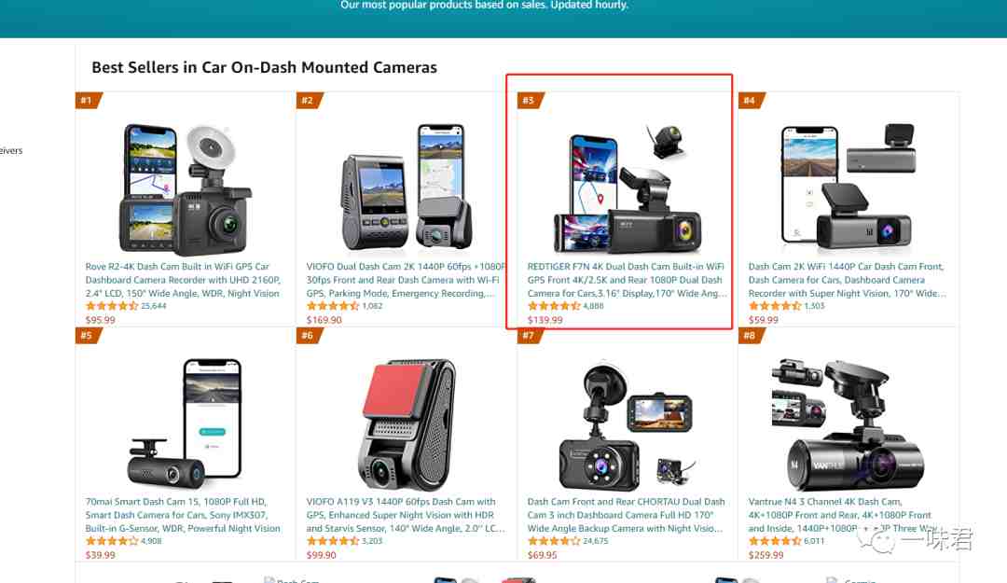The width and height of the screenshot is (1007, 583).
Task: Open the Rove R2-4K dash cam image
Action: [x=185, y=189]
